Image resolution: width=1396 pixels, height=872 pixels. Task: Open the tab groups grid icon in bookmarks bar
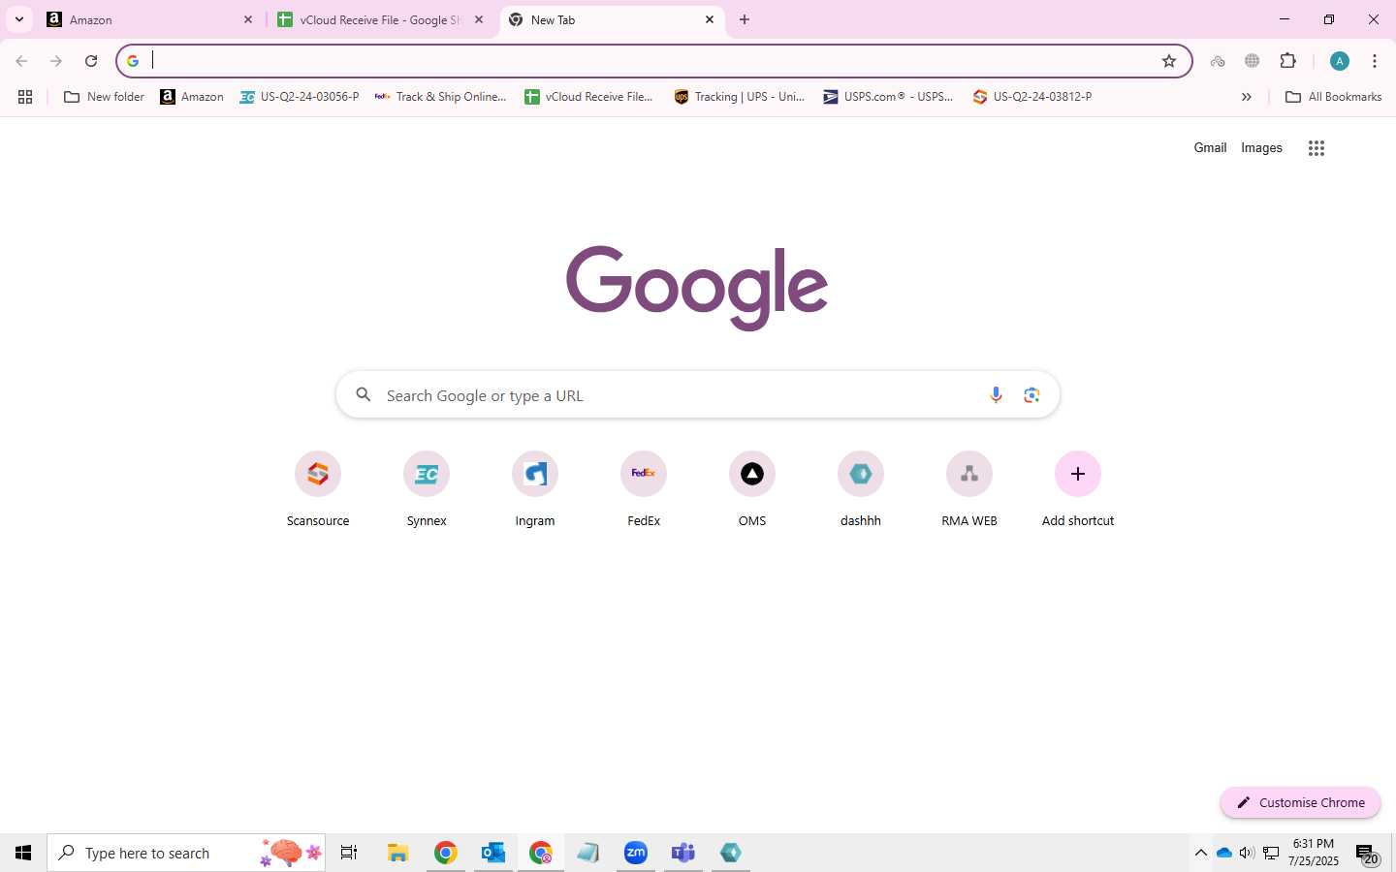[25, 97]
